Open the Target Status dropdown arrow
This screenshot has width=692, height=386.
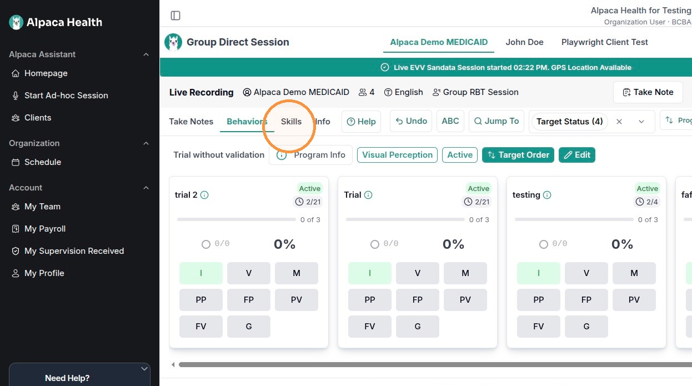[x=641, y=122]
